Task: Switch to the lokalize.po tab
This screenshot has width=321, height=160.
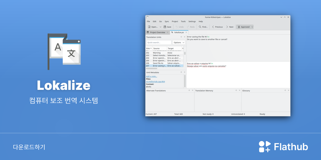Action: 179,32
